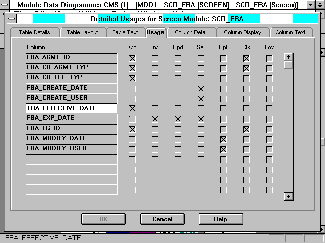Open the Table Layout tab
Viewport: 325px width, 243px height.
click(82, 32)
